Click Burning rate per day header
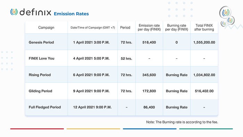The width and height of the screenshot is (243, 137). point(176,27)
